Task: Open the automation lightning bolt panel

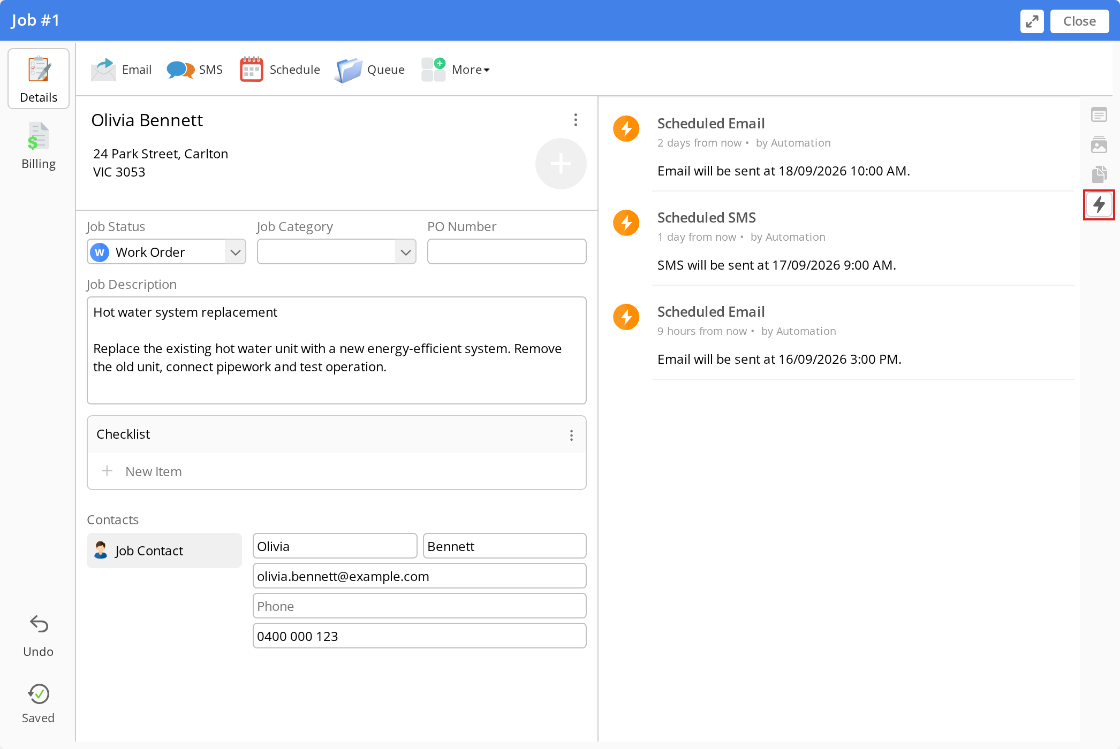Action: [x=1099, y=204]
